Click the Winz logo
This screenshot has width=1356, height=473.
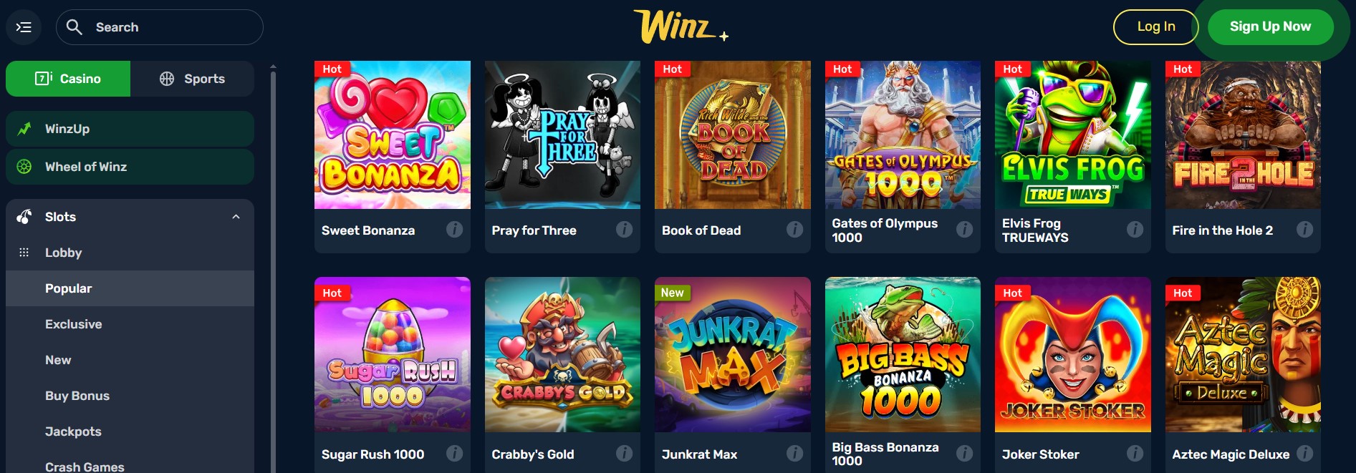[x=681, y=27]
